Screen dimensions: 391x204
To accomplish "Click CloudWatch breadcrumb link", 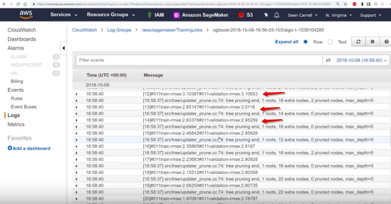I will [x=84, y=30].
